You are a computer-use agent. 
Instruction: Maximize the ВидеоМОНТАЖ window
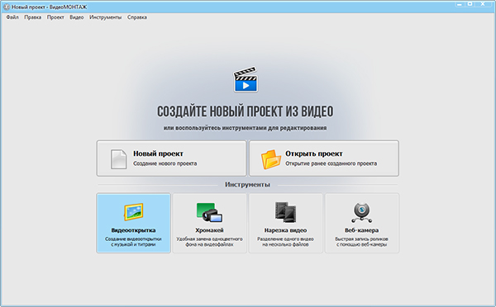tap(470, 4)
